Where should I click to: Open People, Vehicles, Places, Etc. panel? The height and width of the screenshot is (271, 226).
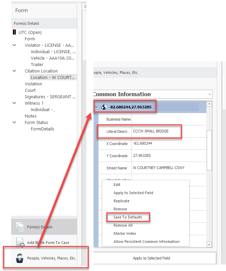51,258
